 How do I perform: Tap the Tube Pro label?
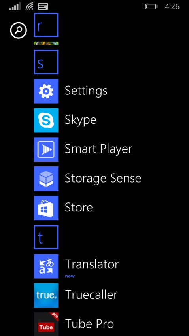pos(89,324)
